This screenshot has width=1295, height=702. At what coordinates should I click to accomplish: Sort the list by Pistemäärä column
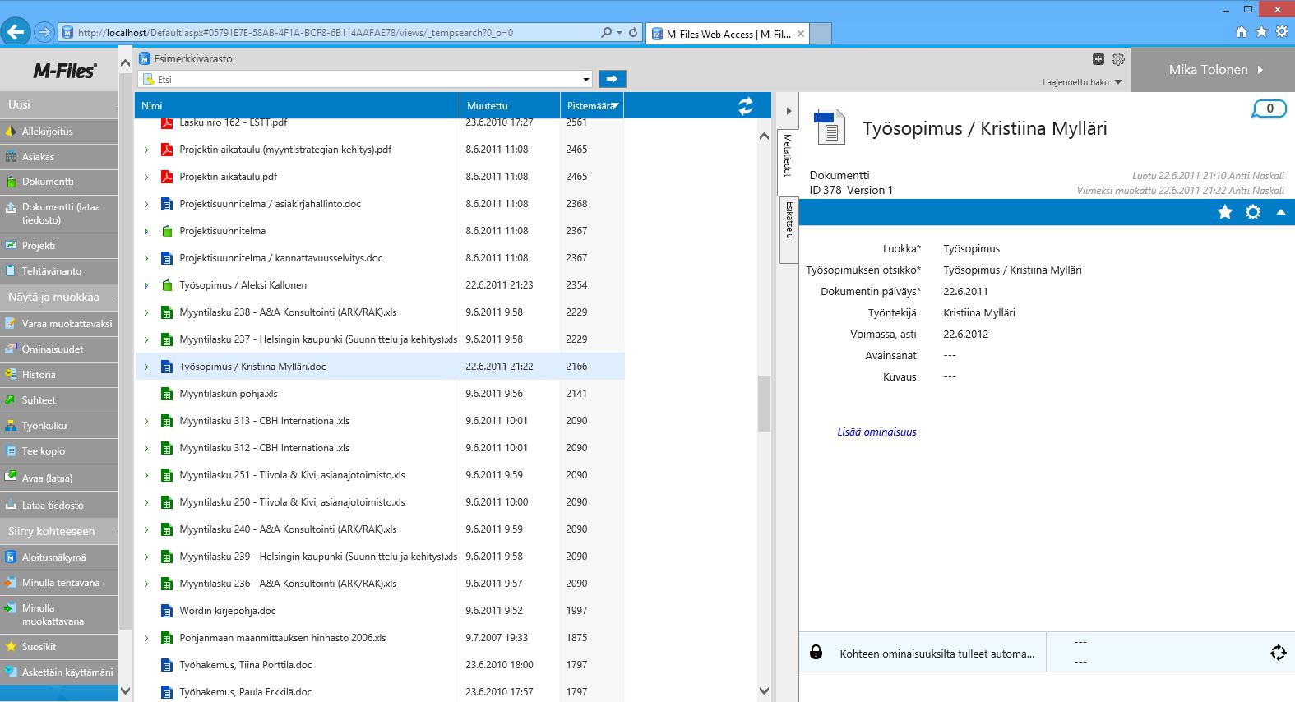pos(591,106)
